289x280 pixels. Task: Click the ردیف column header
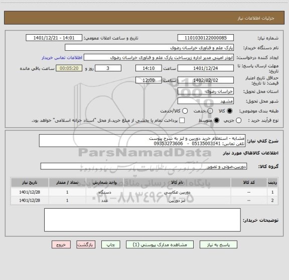click(272, 182)
